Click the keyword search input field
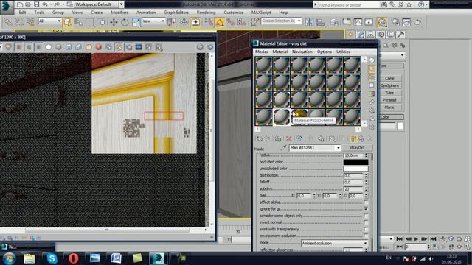Viewport: 472px width, 265px height. pyautogui.click(x=349, y=4)
